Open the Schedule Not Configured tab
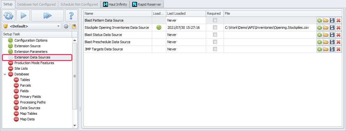The image size is (346, 131). [x=79, y=4]
